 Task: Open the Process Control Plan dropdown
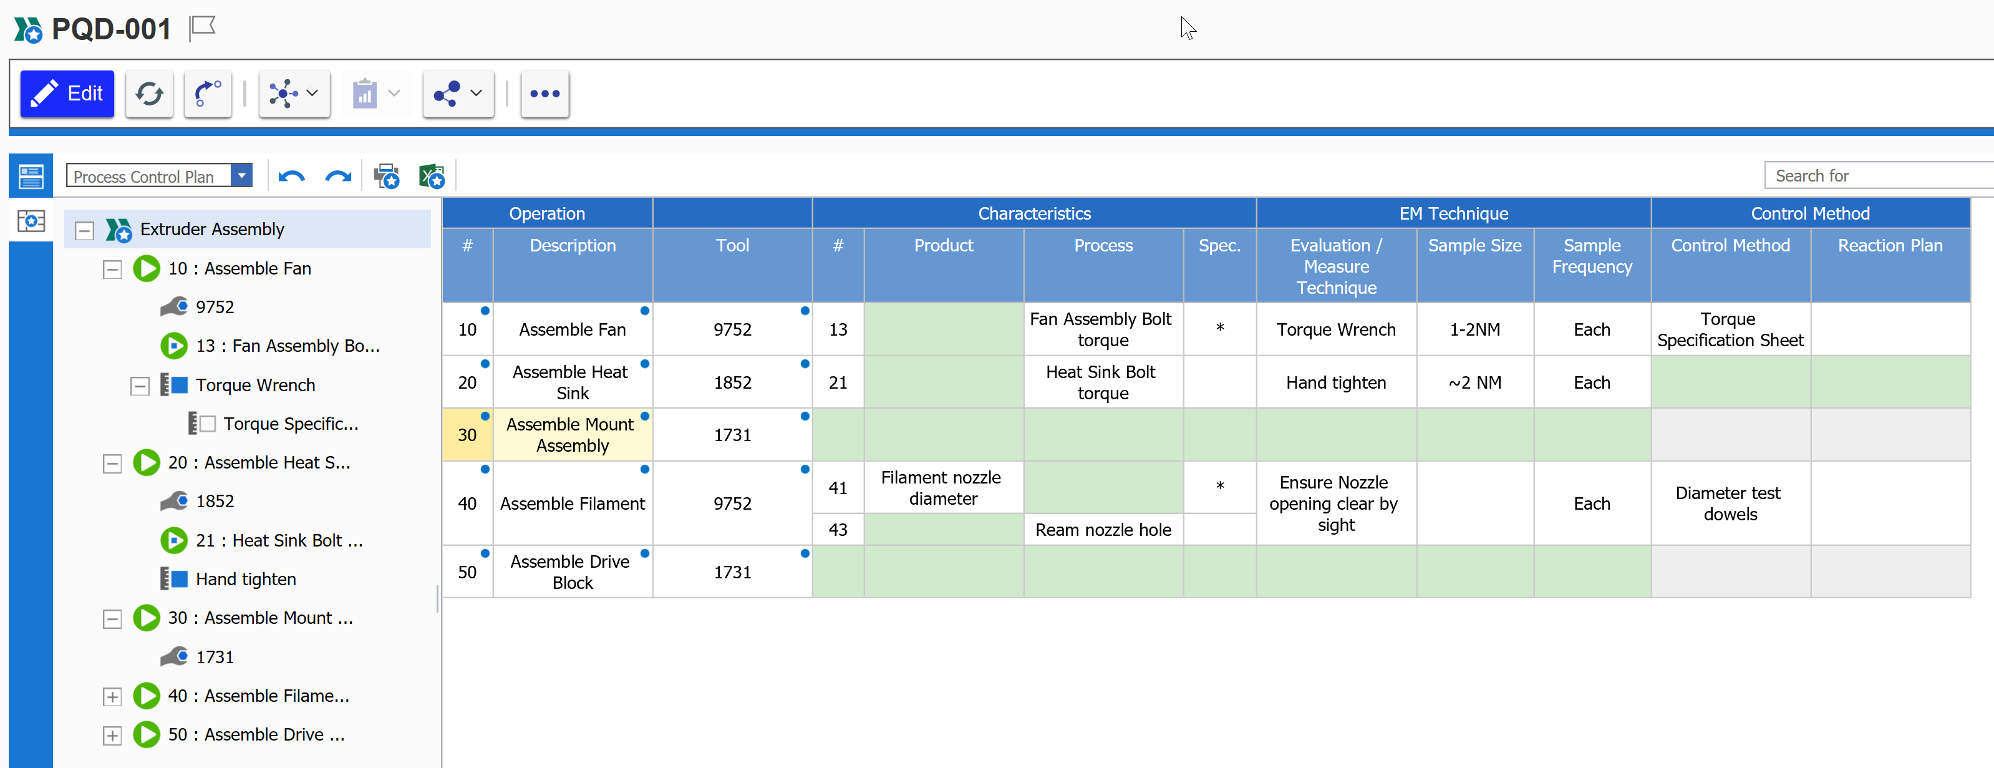tap(242, 176)
